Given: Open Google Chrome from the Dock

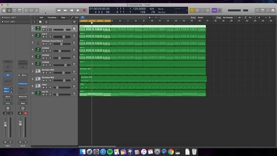Looking at the screenshot, I should (x=171, y=152).
